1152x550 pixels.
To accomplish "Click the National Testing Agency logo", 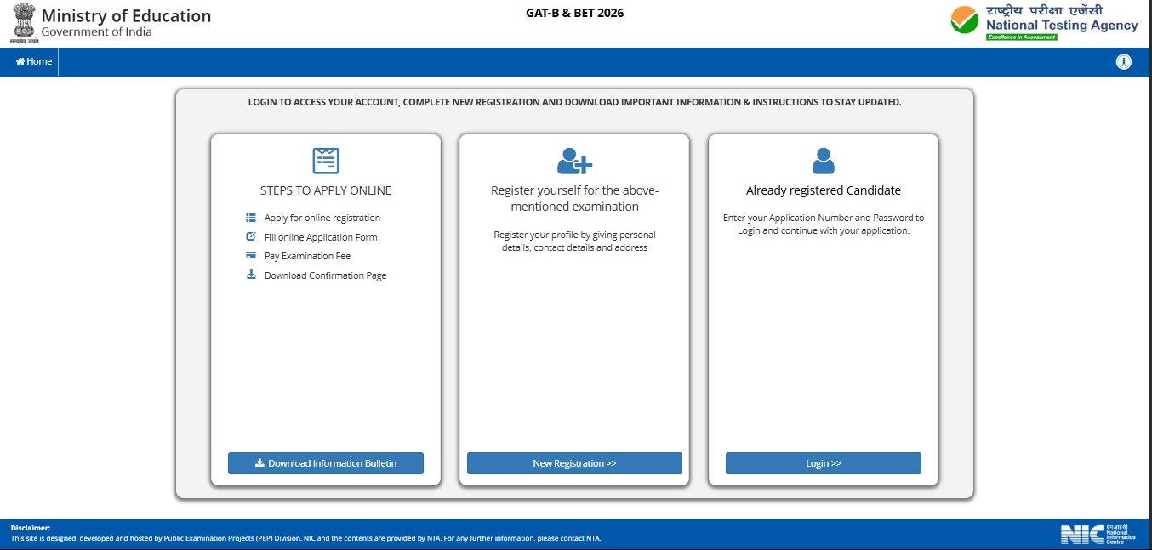I will pos(1044,22).
